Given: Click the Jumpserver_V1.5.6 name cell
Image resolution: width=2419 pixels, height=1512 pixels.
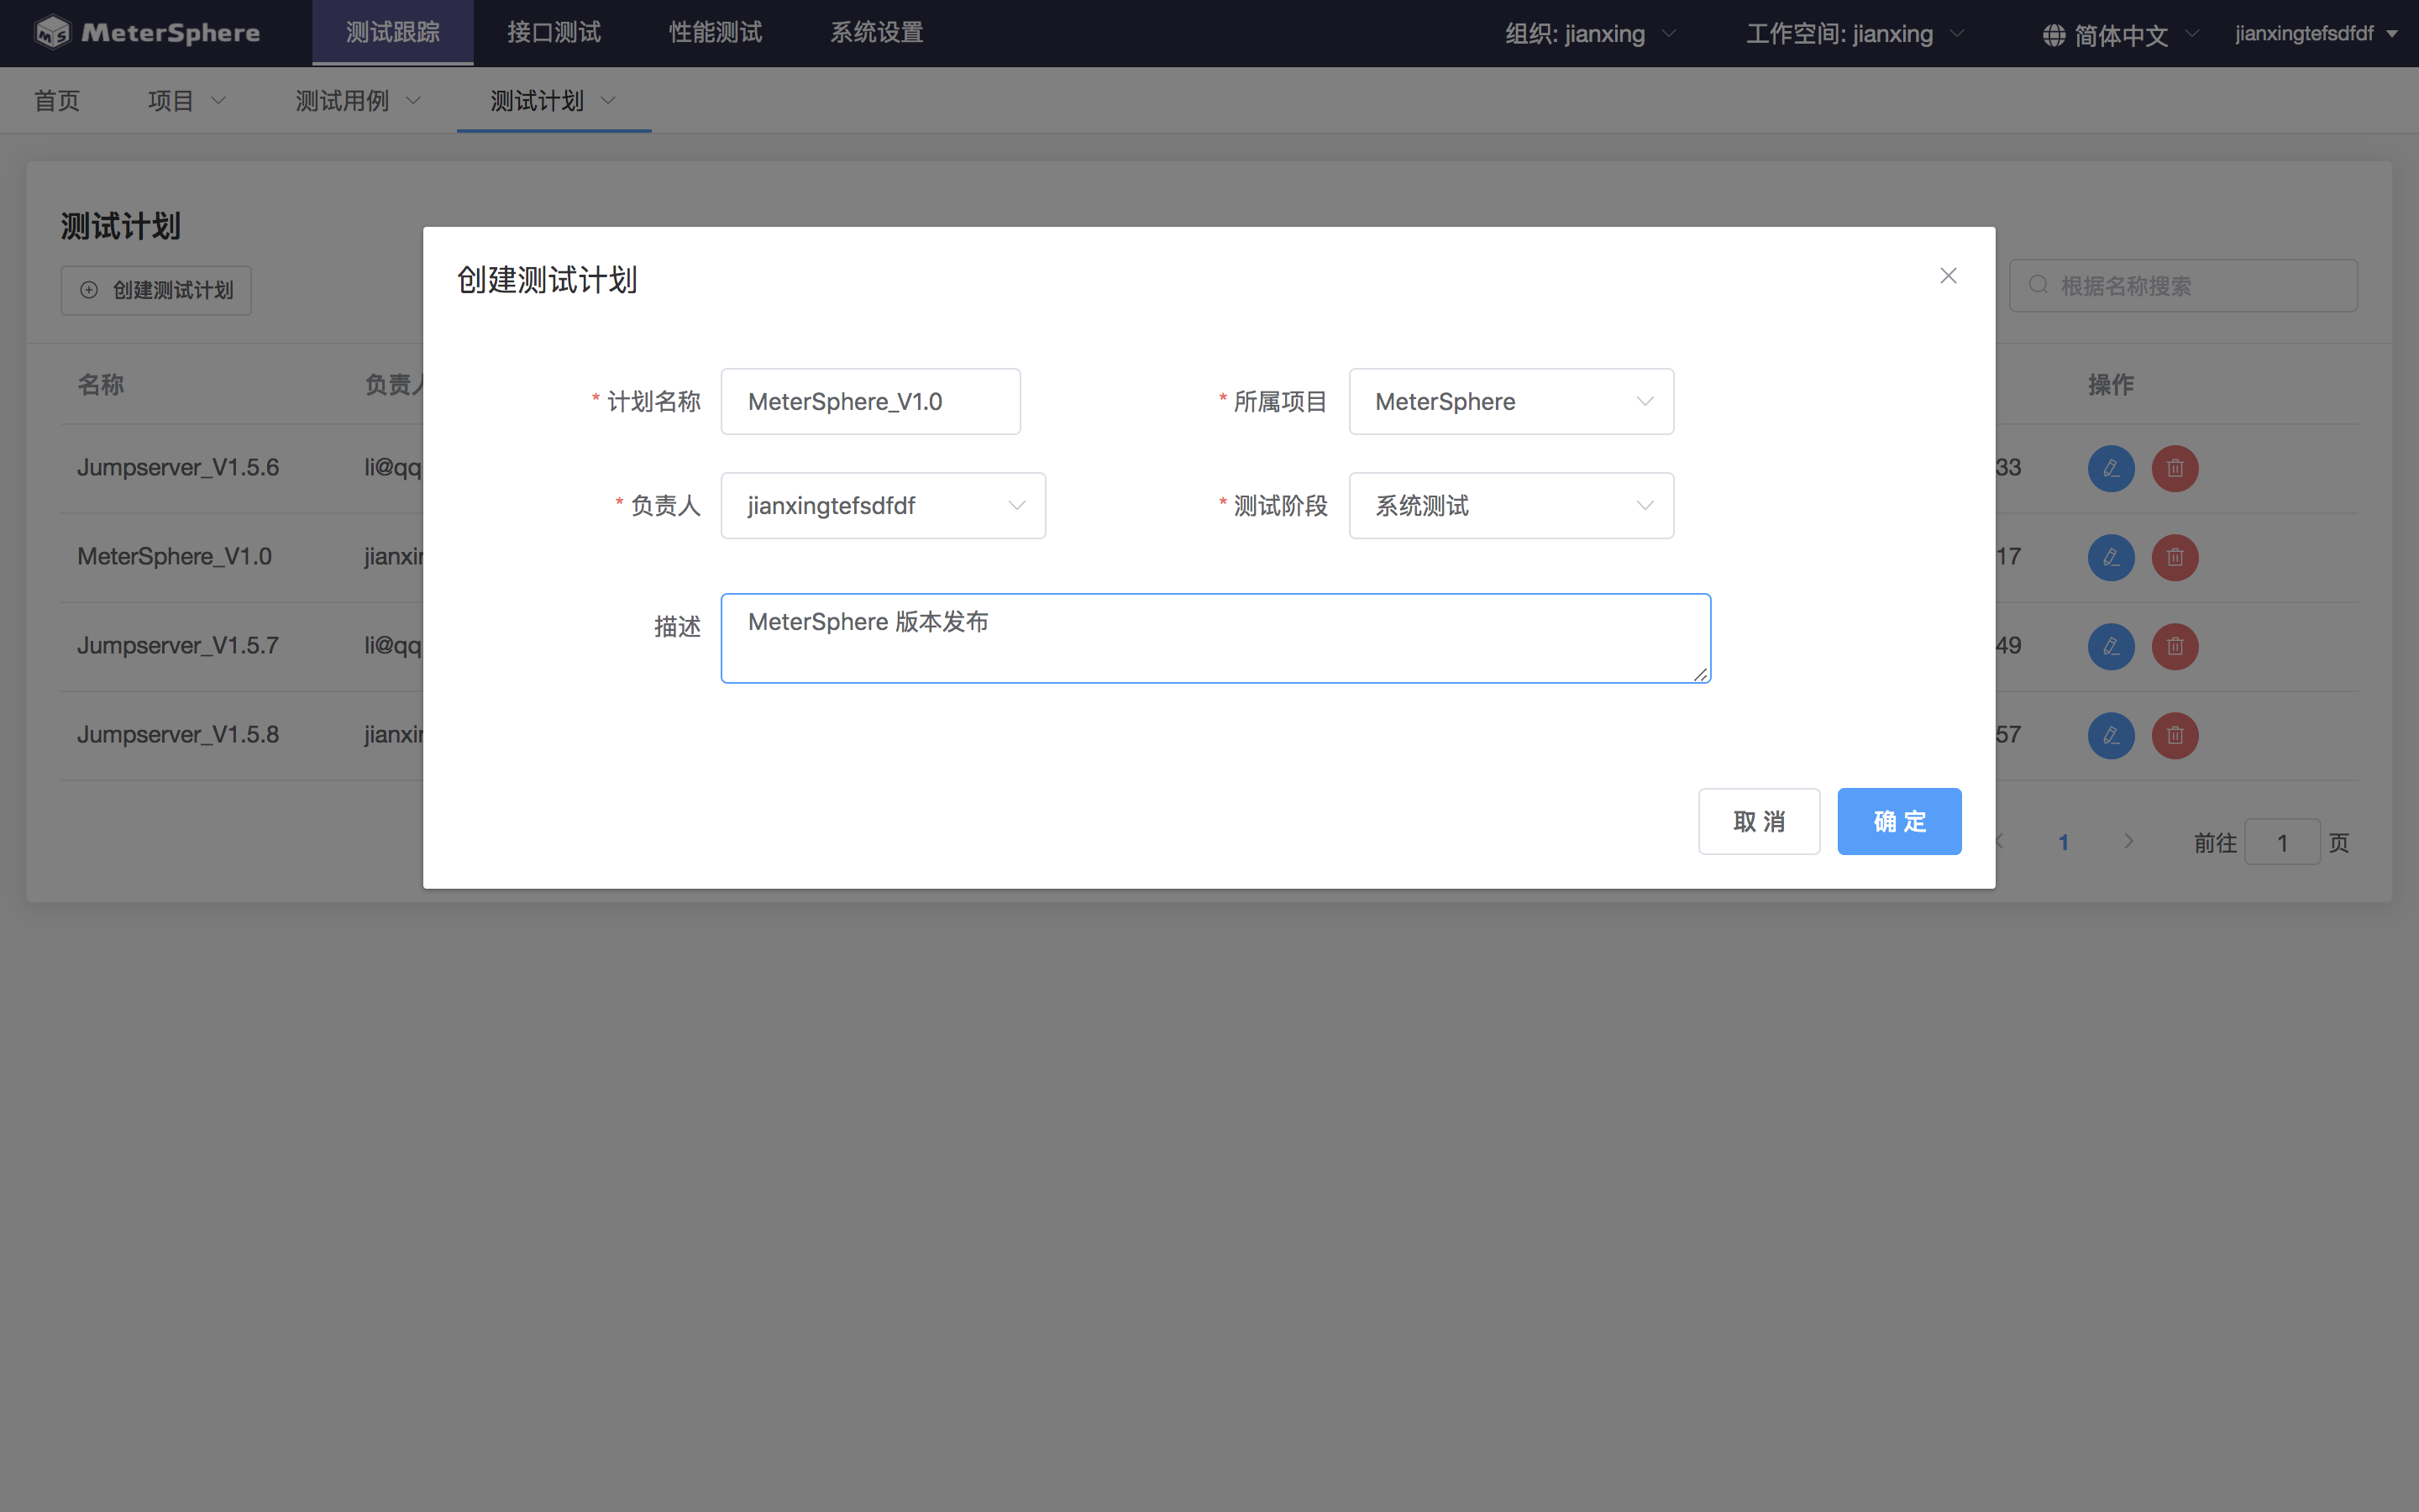Looking at the screenshot, I should click(178, 467).
